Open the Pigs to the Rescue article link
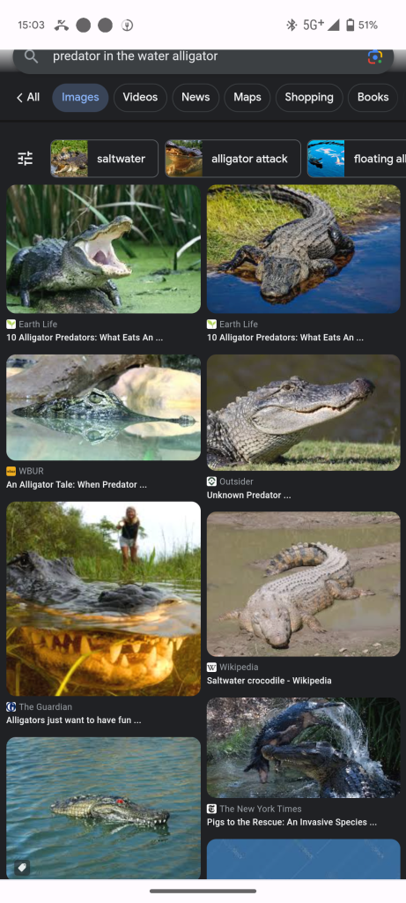 [x=292, y=823]
